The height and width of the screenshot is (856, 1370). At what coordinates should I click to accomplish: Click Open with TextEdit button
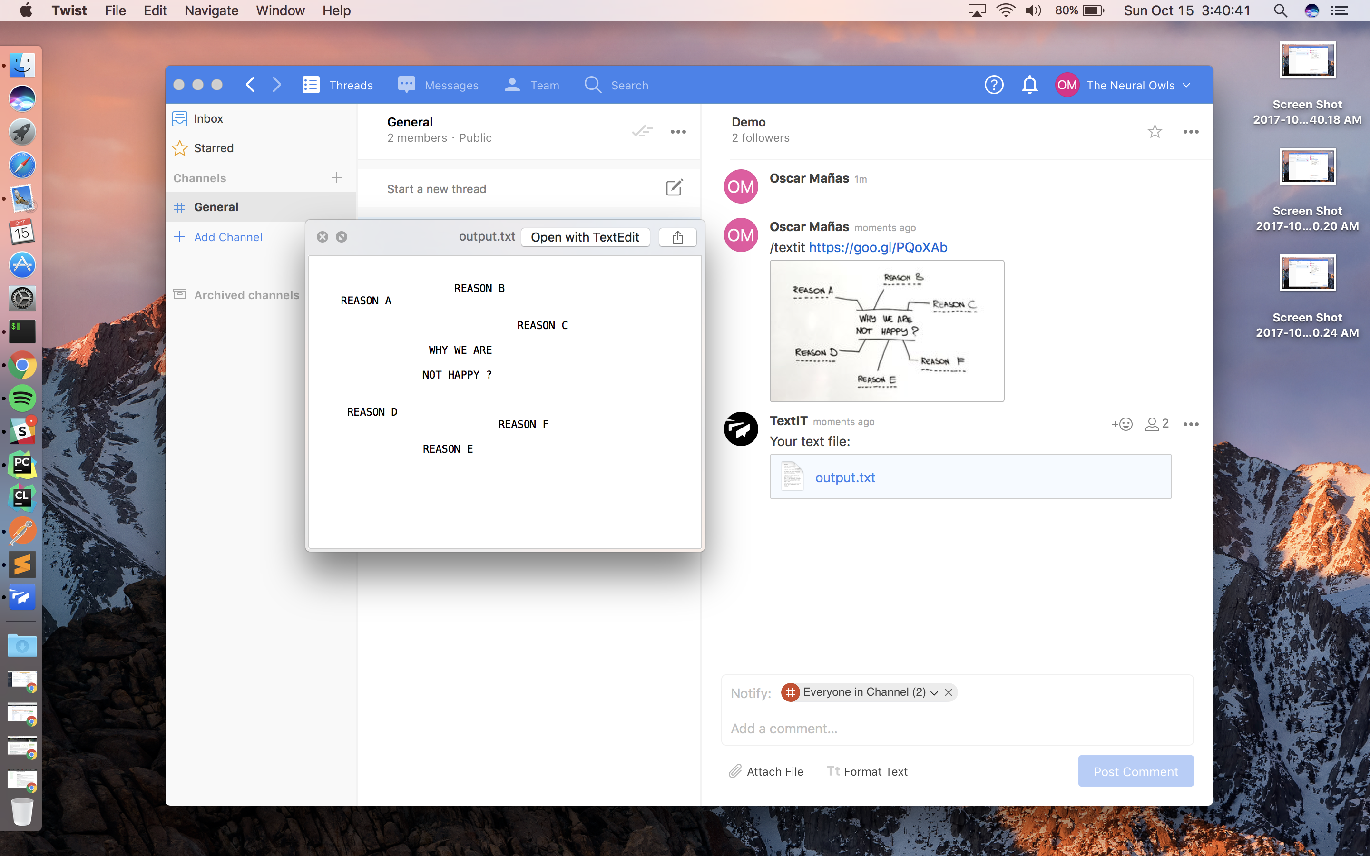pos(585,237)
